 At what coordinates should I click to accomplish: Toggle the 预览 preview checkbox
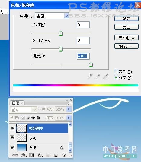[x=116, y=77]
